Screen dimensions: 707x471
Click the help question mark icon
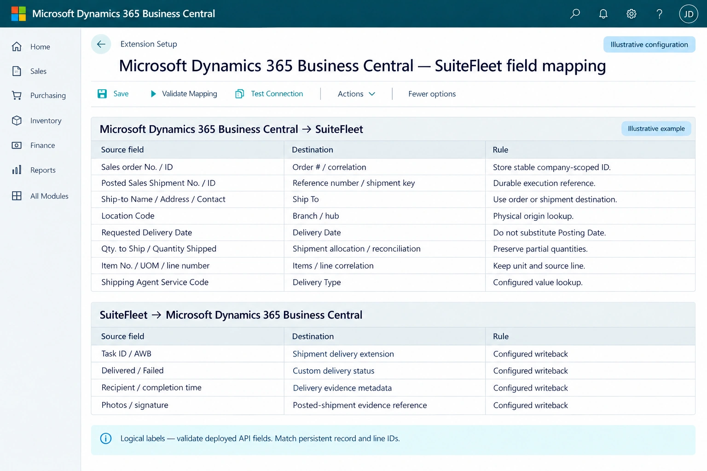click(x=659, y=14)
